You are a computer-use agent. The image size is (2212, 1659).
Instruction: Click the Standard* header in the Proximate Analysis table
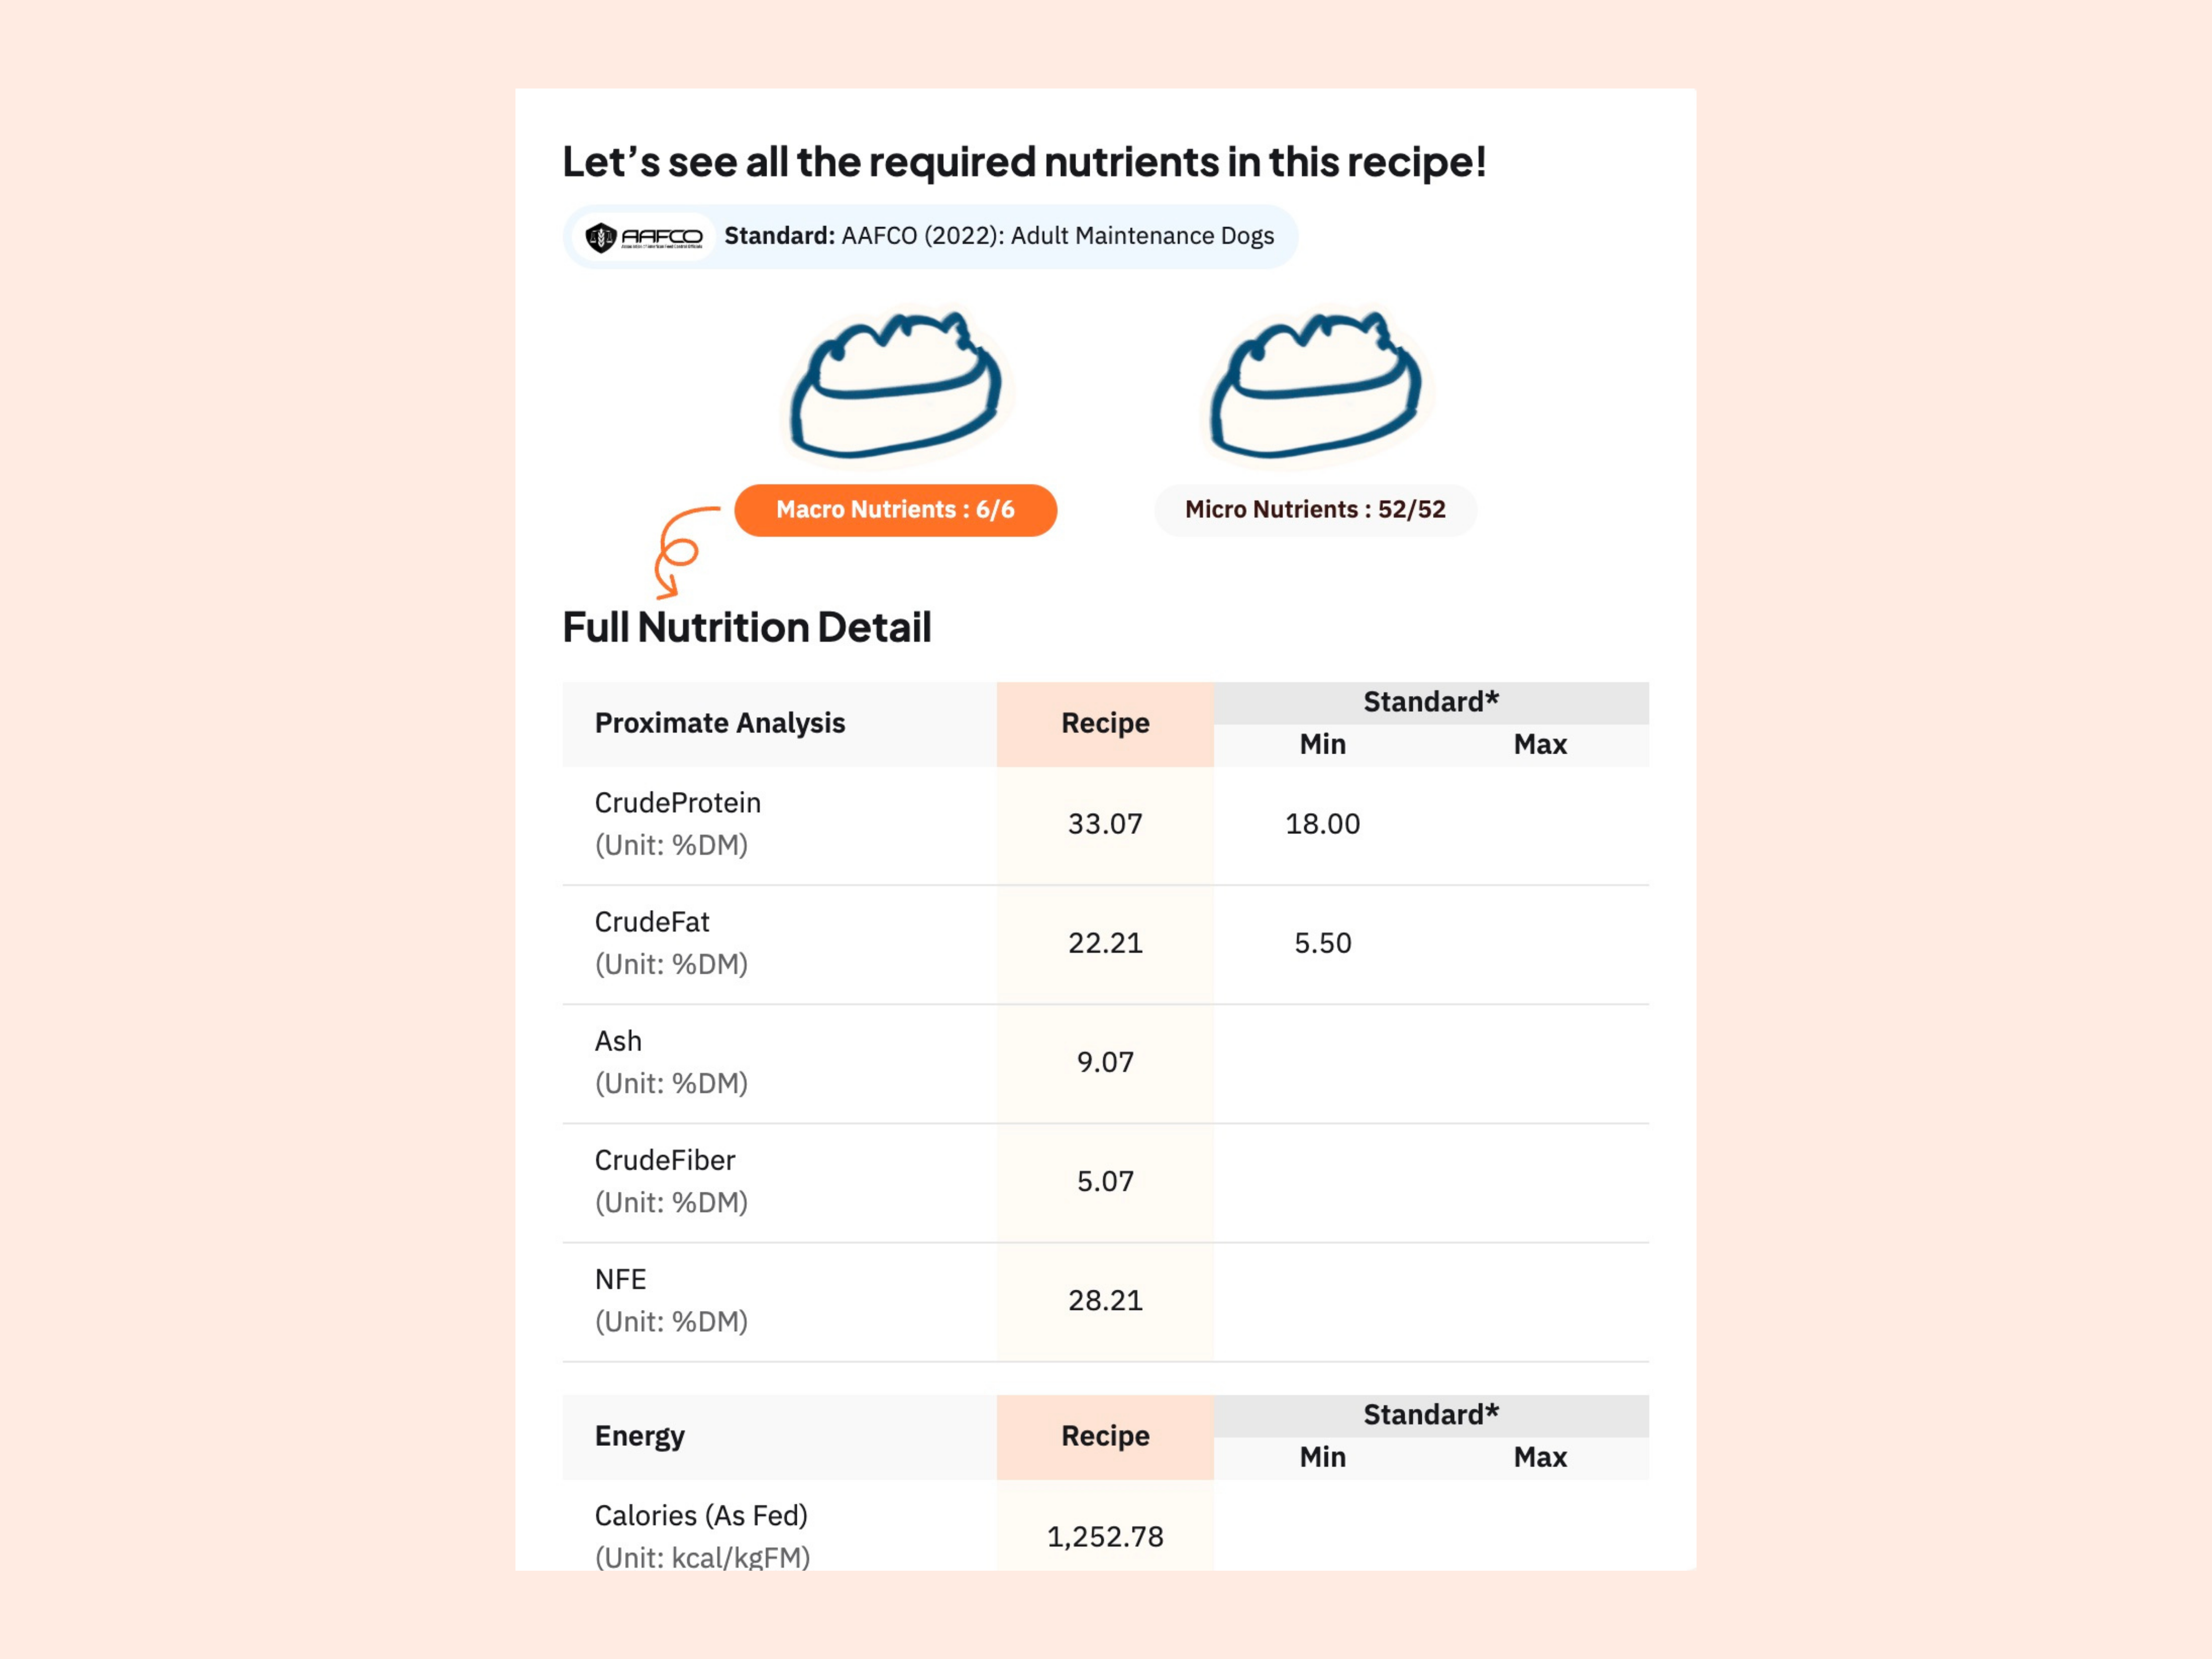tap(1430, 702)
